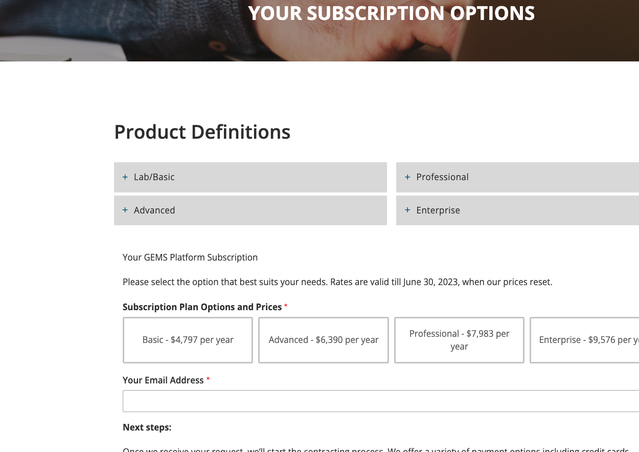The width and height of the screenshot is (639, 452).
Task: Click the Next steps heading
Action: click(147, 427)
